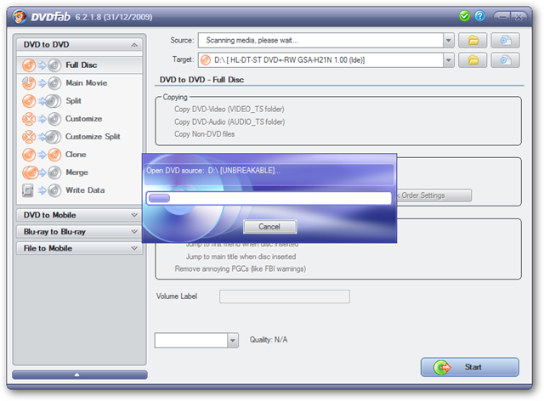Click the Clone mode orange discs icon
Screen dimensions: 544x401
point(42,155)
